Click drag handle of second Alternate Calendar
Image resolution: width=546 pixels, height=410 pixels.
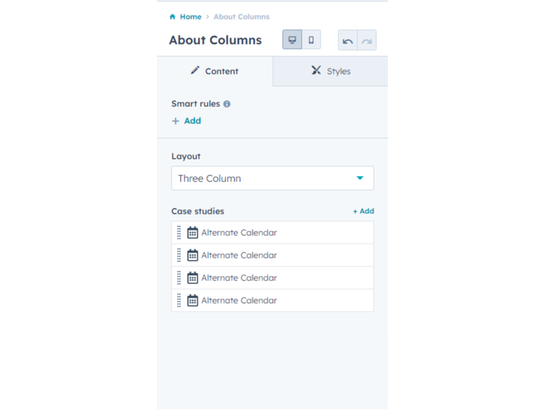click(x=179, y=255)
